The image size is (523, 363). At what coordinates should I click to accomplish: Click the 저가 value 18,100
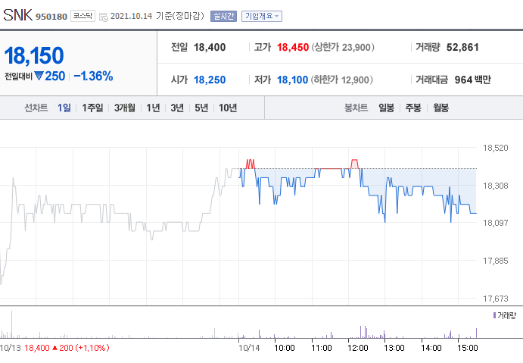292,80
